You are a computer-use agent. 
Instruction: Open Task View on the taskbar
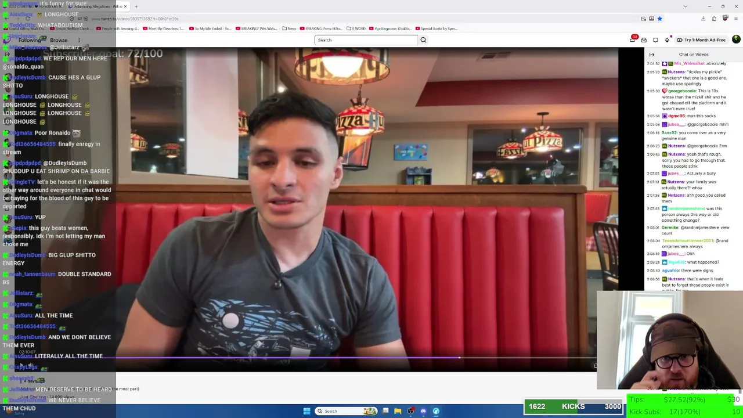(x=385, y=411)
